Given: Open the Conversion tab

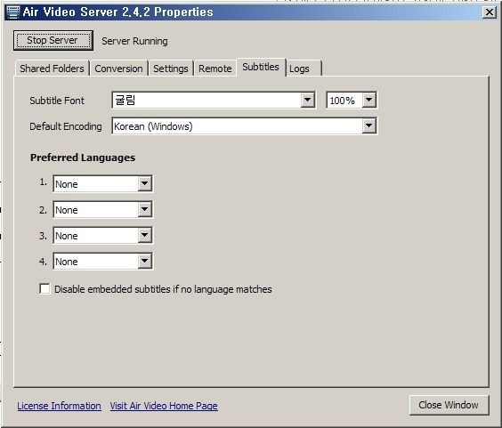Looking at the screenshot, I should click(x=118, y=69).
